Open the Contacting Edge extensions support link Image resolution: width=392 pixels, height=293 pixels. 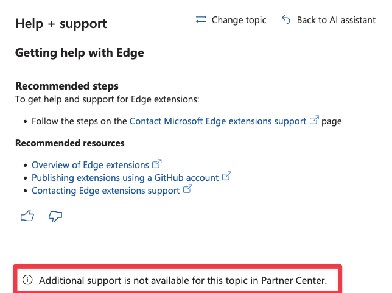105,191
